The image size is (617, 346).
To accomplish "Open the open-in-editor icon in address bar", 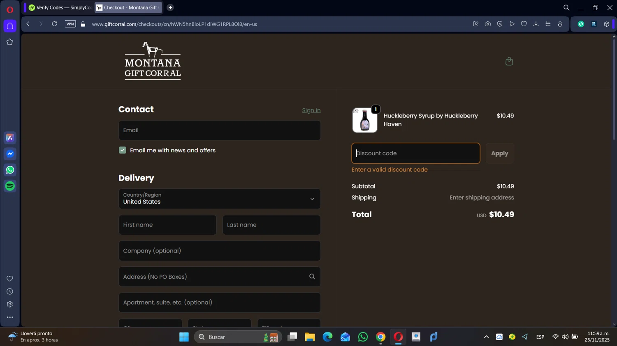I will [x=476, y=24].
